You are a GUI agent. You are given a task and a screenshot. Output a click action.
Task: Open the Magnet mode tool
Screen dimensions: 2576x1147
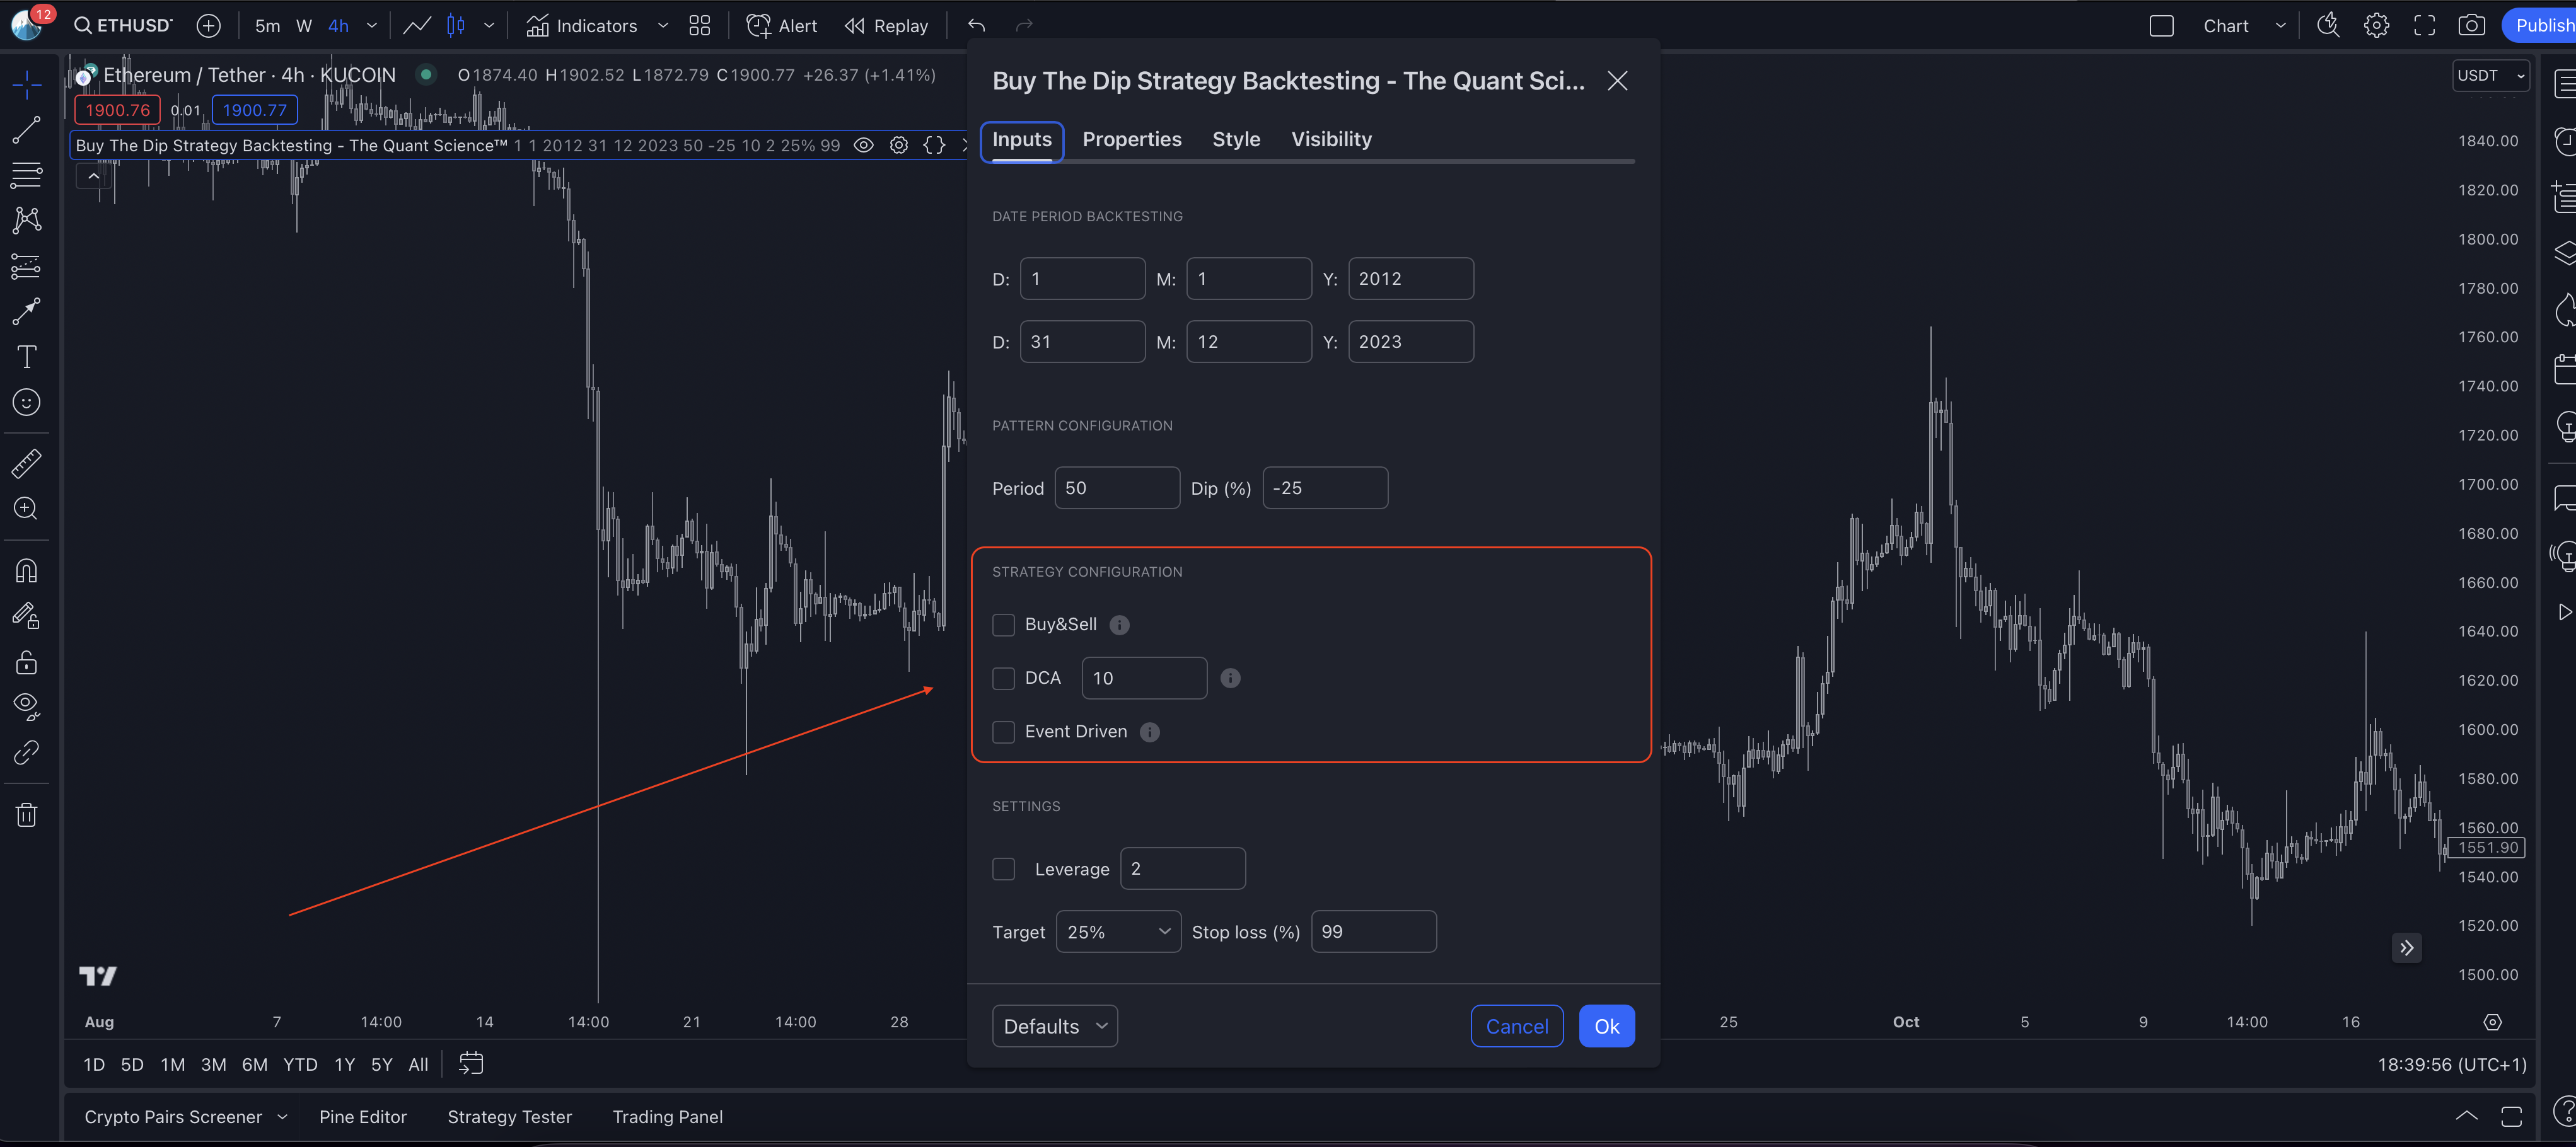pyautogui.click(x=27, y=571)
